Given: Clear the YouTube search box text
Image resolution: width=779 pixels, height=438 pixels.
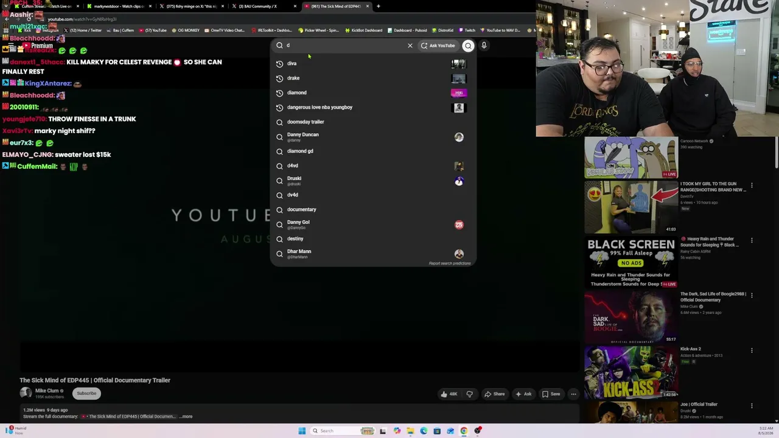Looking at the screenshot, I should 410,46.
